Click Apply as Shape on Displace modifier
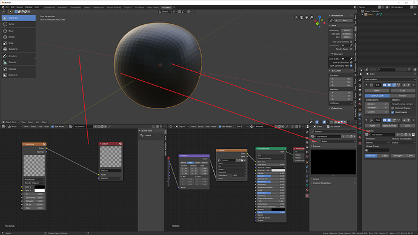Image resolution: width=418 pixels, height=235 pixels. [x=390, y=126]
